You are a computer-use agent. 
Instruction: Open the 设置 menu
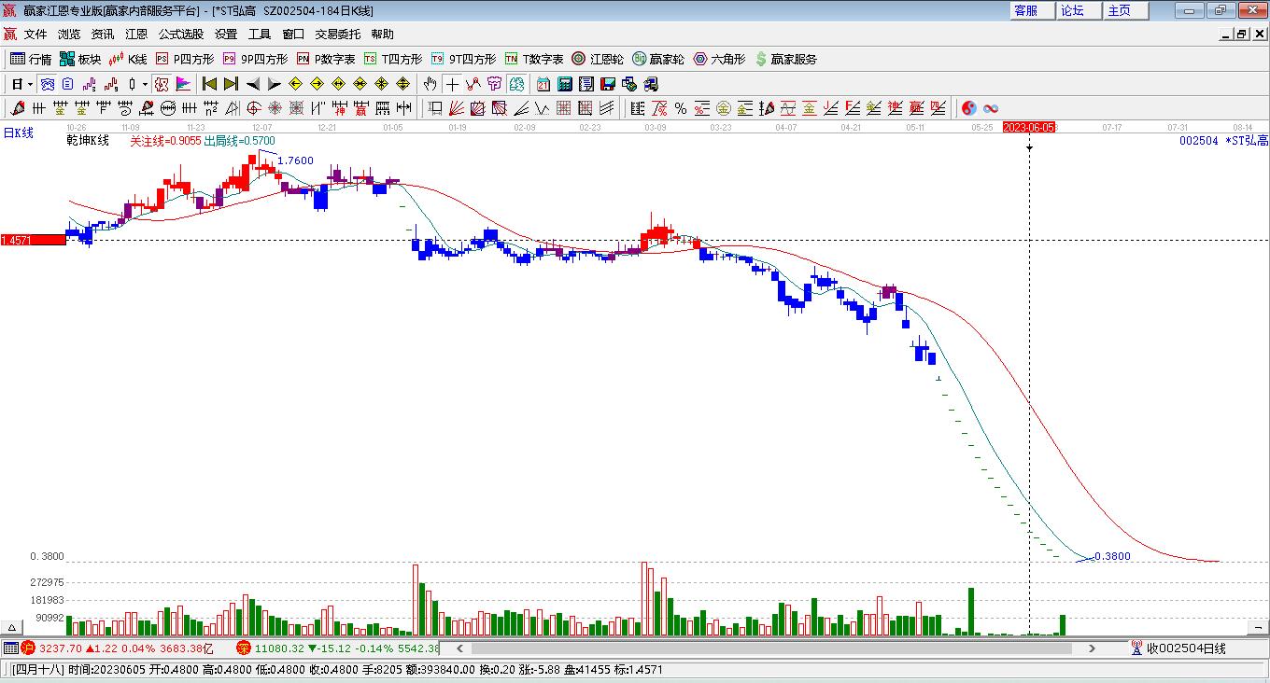tap(226, 35)
